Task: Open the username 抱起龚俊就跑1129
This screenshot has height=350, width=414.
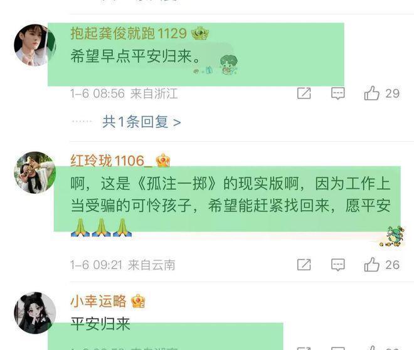Action: click(x=129, y=33)
